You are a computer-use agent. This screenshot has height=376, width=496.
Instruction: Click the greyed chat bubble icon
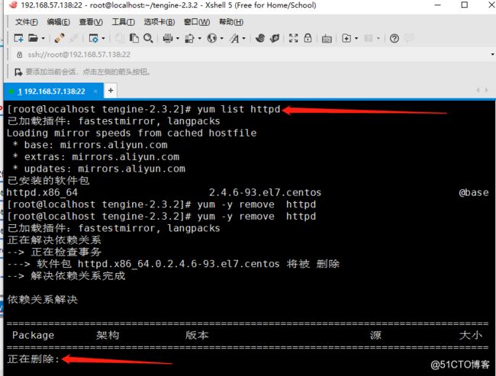click(x=409, y=38)
